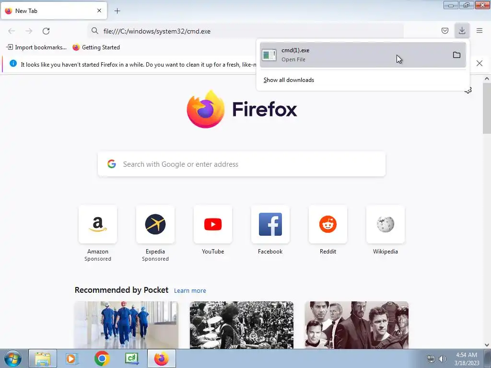Open the Pocket story with actor collage image
This screenshot has height=368, width=491.
tap(356, 325)
